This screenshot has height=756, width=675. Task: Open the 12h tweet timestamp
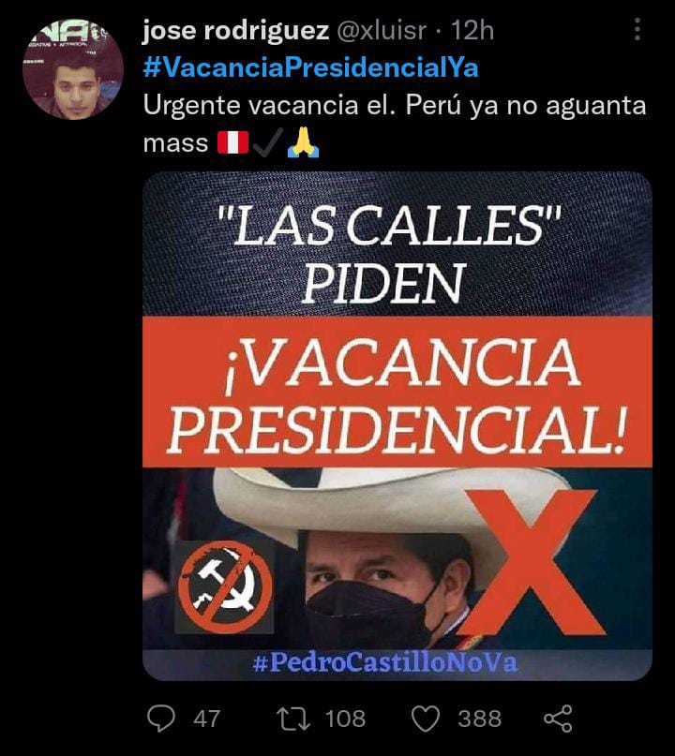[472, 31]
